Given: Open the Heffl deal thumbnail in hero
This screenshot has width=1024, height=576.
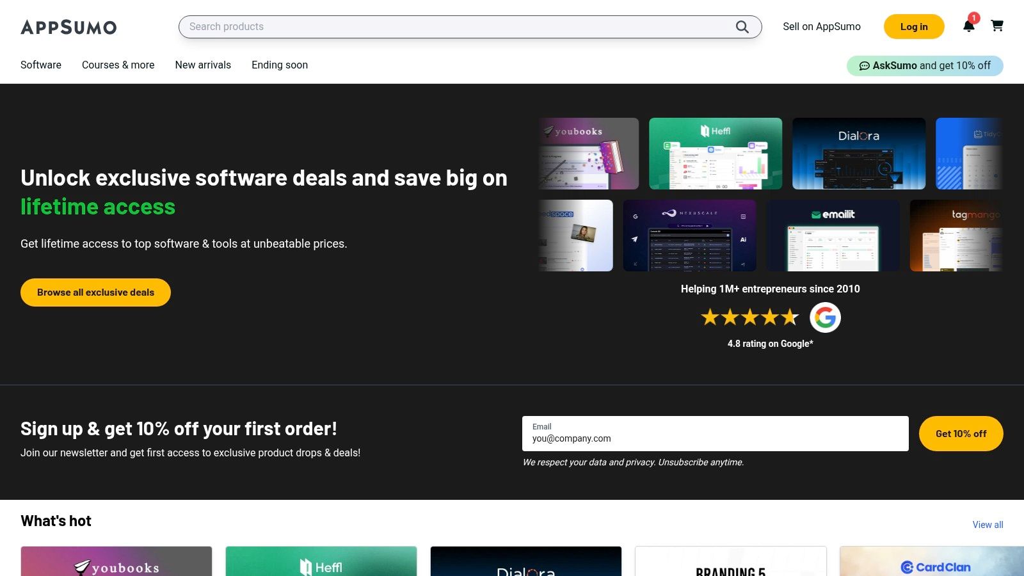Looking at the screenshot, I should (715, 154).
